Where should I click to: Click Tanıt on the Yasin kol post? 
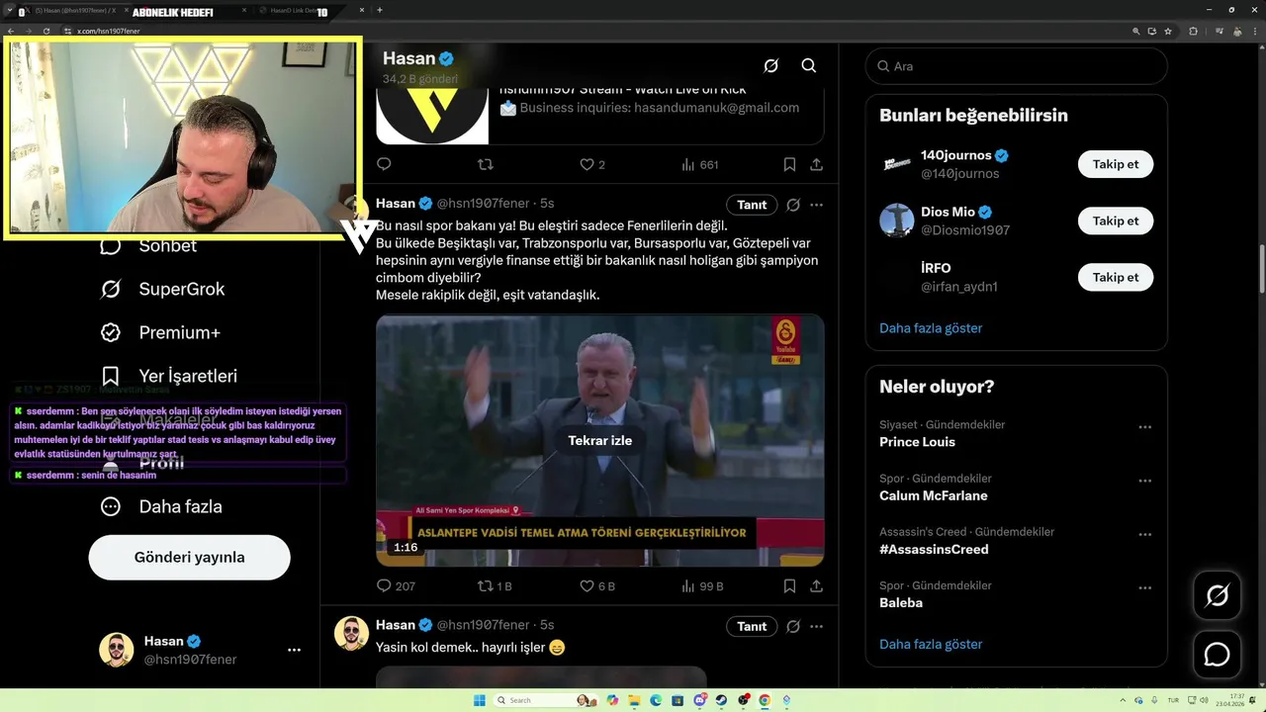[x=752, y=626]
